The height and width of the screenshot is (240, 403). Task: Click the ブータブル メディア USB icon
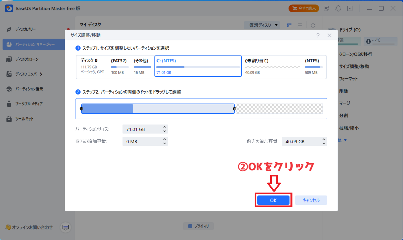click(9, 104)
